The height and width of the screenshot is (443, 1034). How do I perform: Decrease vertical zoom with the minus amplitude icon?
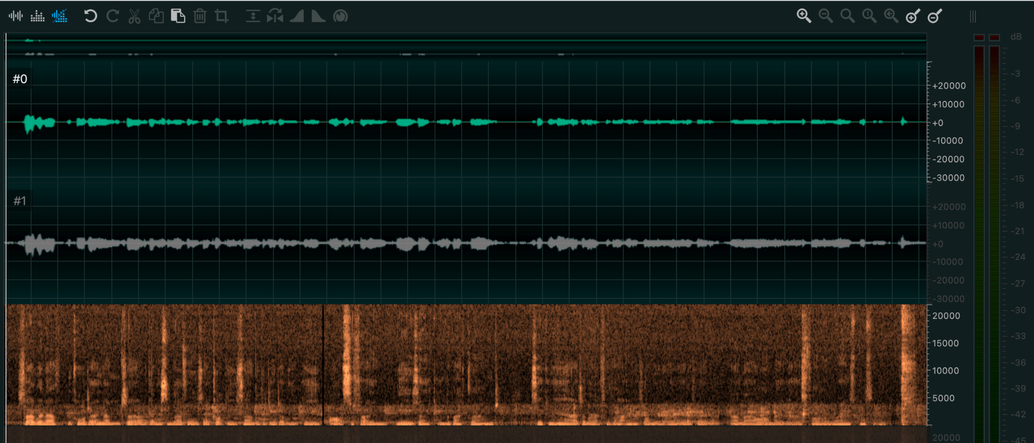point(935,16)
